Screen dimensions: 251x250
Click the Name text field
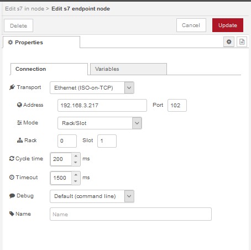[130, 214]
